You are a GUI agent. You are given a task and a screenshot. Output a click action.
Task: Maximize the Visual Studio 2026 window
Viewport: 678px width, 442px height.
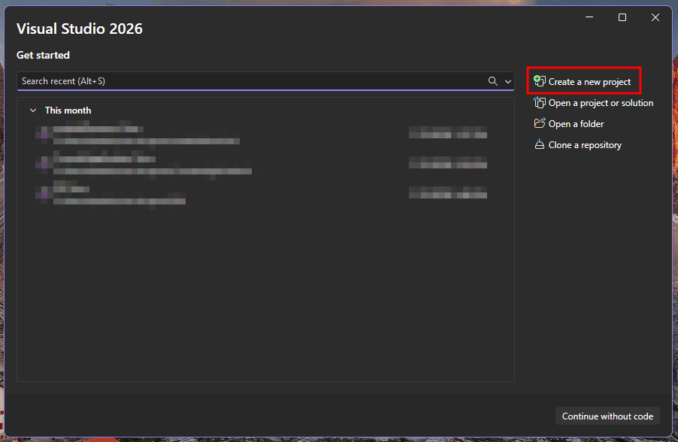(x=622, y=17)
